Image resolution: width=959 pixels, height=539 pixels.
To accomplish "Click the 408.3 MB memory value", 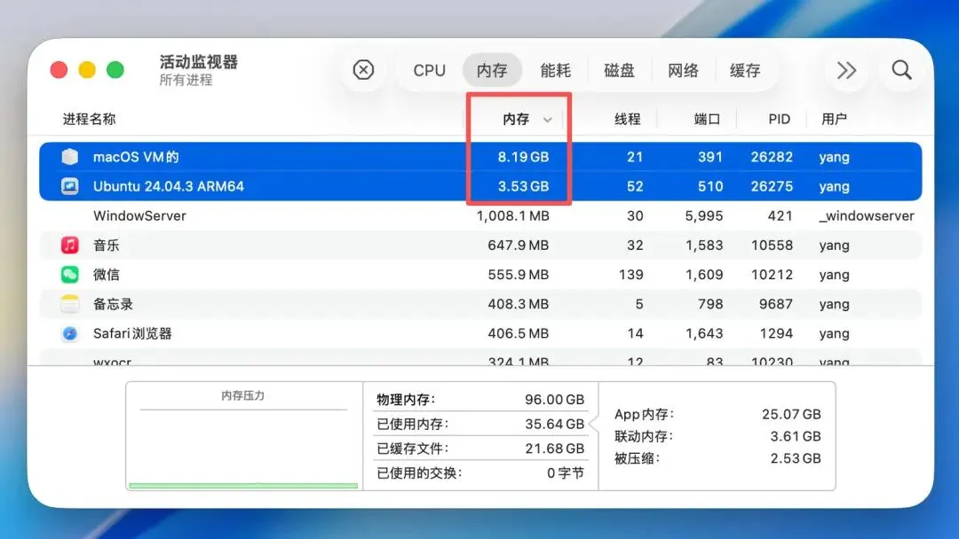I will 518,304.
